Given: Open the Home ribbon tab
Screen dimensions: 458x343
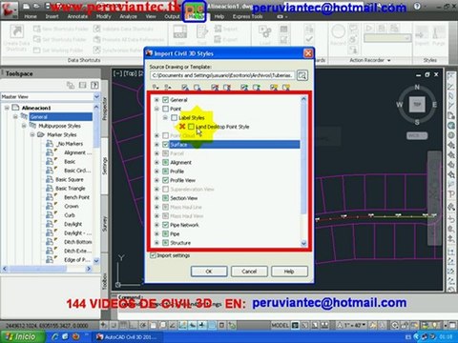Looking at the screenshot, I should (31, 16).
